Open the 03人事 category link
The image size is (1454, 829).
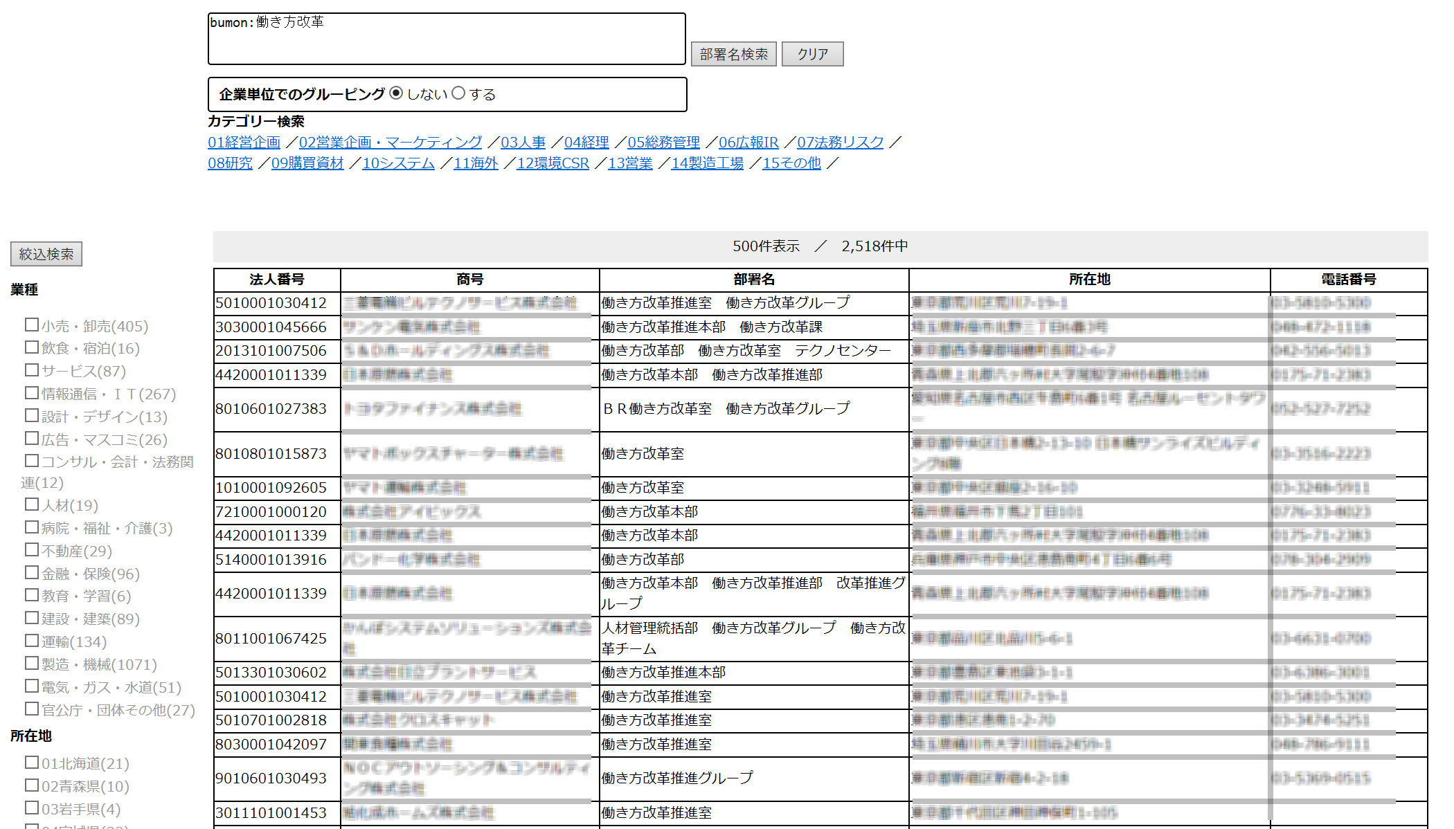(521, 142)
